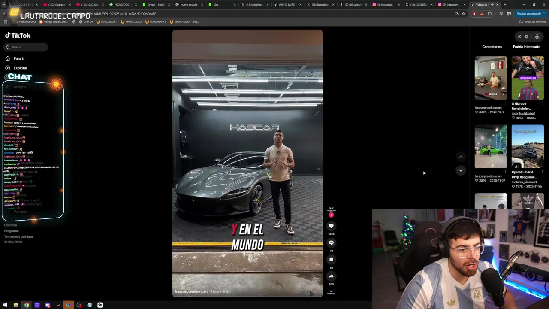Open Todos los favoritos folder
Image resolution: width=549 pixels, height=309 pixels.
point(533,21)
